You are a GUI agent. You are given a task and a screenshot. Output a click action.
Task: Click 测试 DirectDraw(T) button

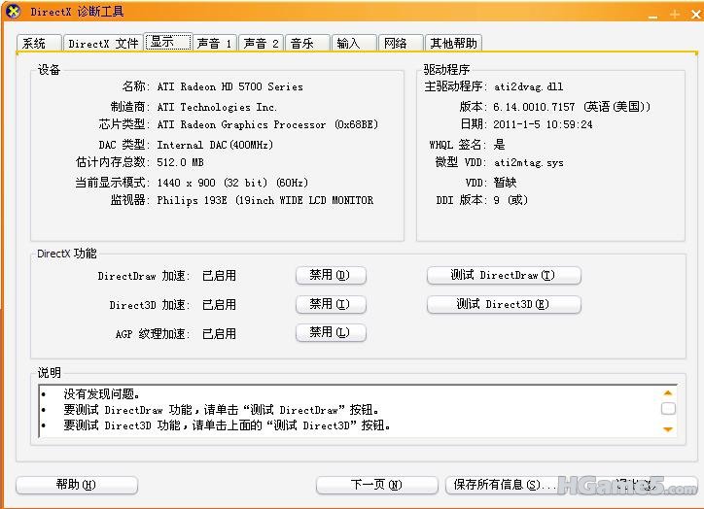(x=504, y=275)
